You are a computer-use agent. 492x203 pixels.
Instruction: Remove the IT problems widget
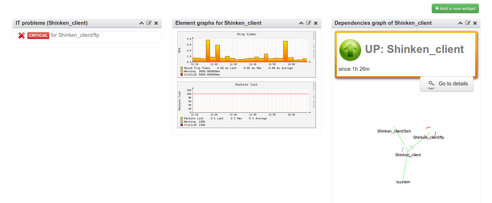[x=156, y=23]
